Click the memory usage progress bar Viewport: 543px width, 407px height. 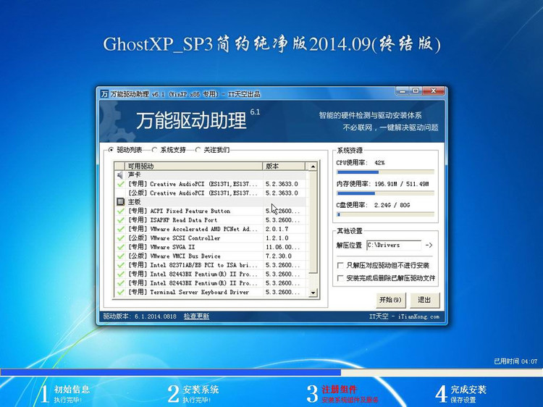385,193
